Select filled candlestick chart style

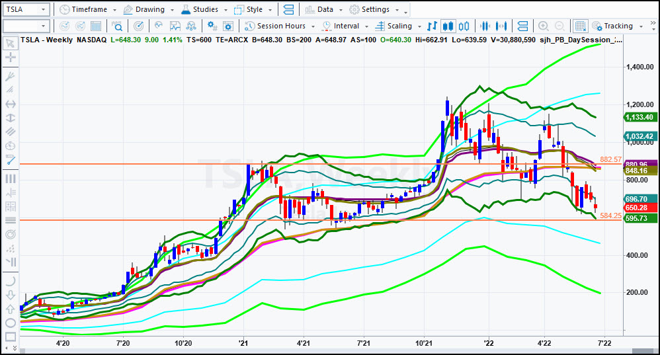point(448,26)
